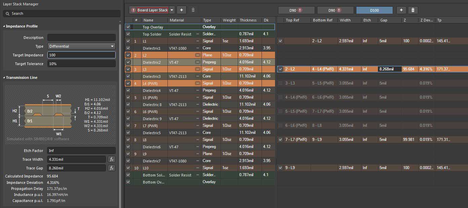Click the search magnifier icon
The height and width of the screenshot is (208, 468).
click(x=7, y=13)
